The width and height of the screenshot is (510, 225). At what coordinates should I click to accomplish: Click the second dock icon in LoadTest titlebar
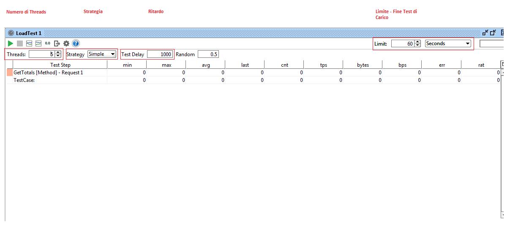tap(493, 33)
